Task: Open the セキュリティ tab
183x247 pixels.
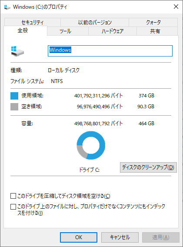Action: point(33,22)
